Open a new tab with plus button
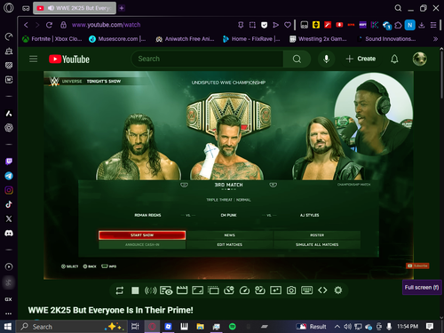The image size is (444, 333). click(x=122, y=8)
